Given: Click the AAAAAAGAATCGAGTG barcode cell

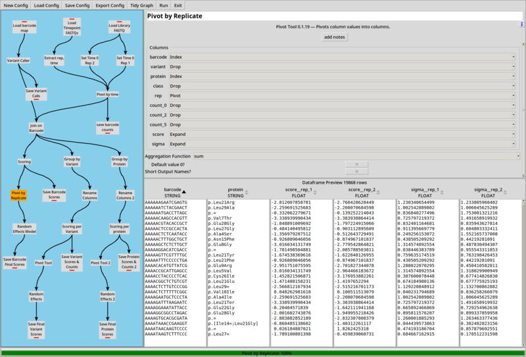Looking at the screenshot, I should point(166,202).
